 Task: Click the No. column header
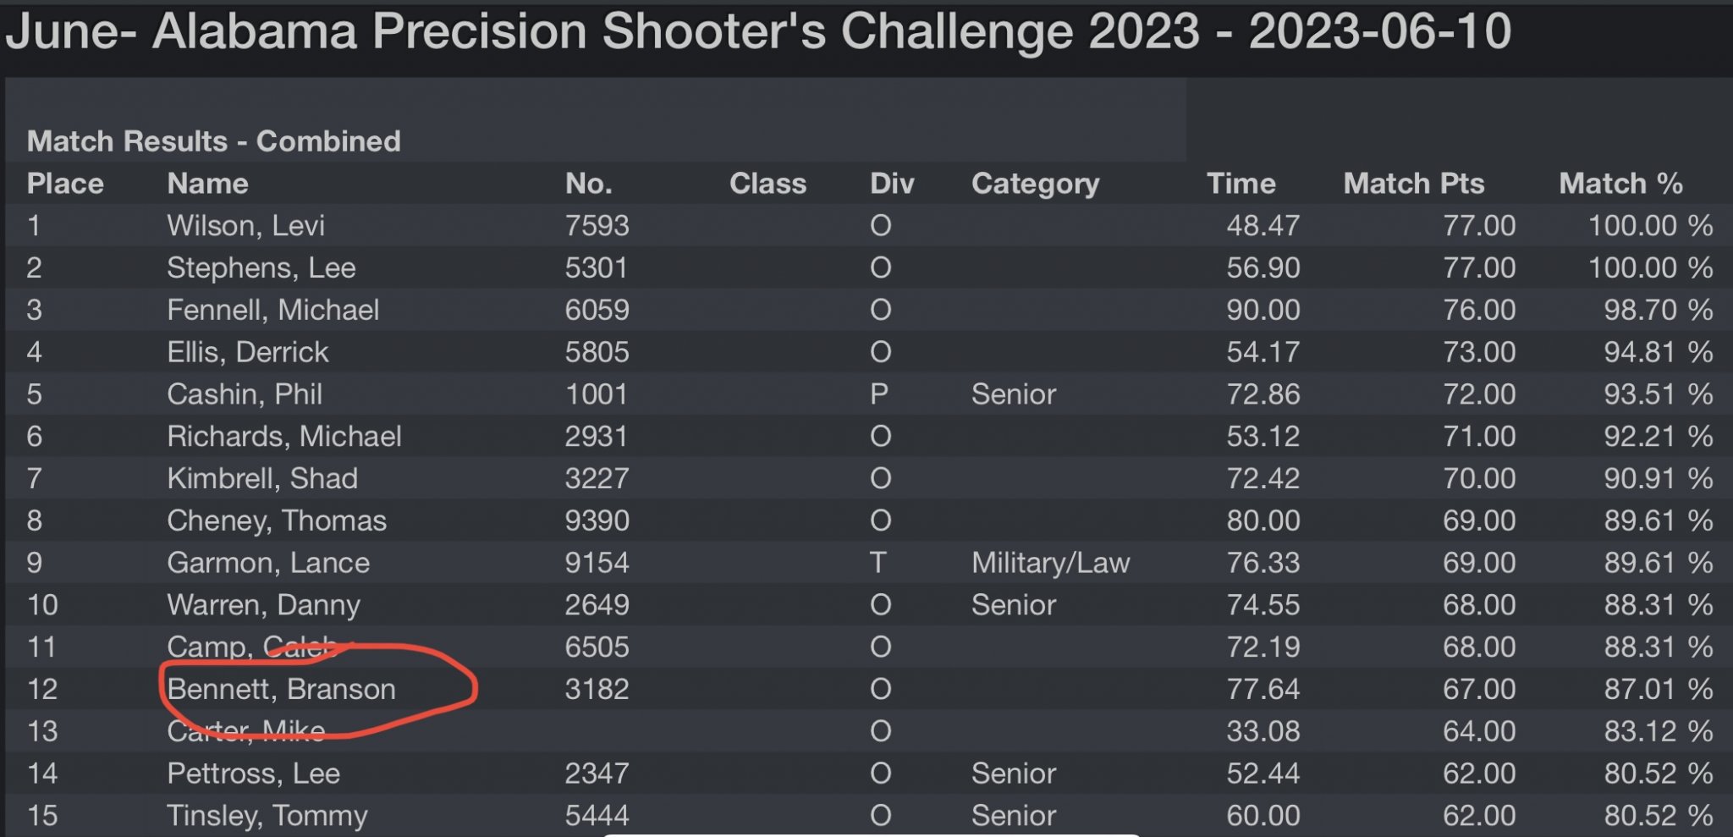point(588,184)
